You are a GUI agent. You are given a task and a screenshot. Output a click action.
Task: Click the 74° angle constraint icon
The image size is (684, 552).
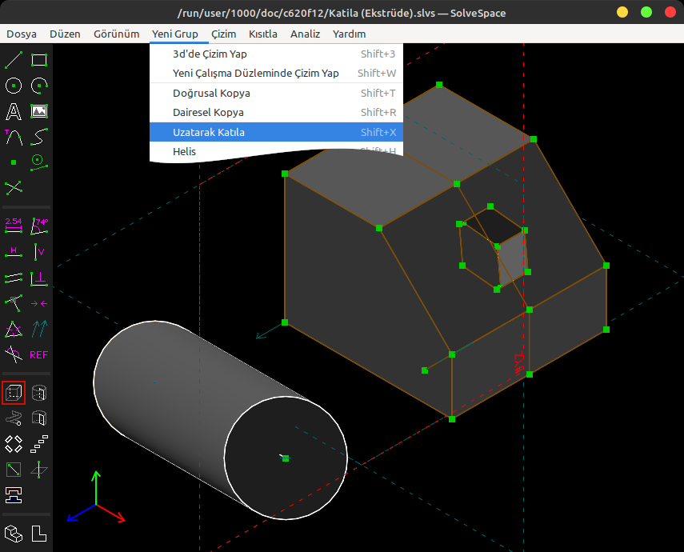(39, 226)
